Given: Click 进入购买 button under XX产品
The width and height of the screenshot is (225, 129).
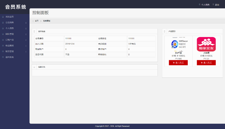Looking at the screenshot, I should click(x=178, y=63).
